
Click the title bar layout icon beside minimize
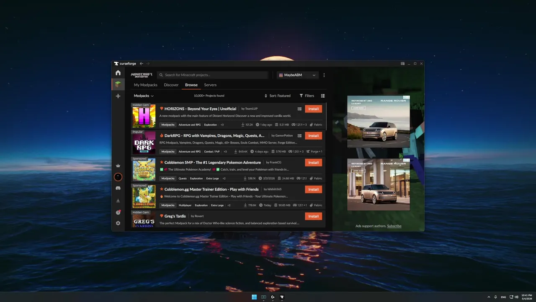click(402, 63)
